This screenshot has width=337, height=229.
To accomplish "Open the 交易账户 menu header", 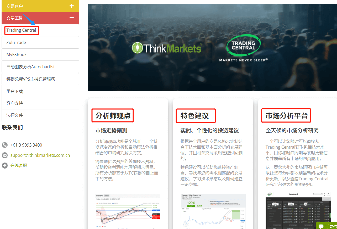I will point(40,6).
